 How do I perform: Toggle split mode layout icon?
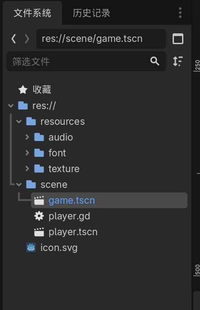(x=178, y=39)
